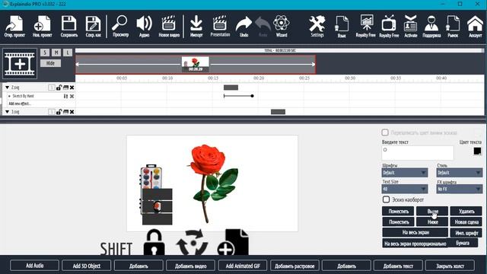The height and width of the screenshot is (274, 487).
Task: Delete the 2.svg timeline layer
Action: [72, 88]
